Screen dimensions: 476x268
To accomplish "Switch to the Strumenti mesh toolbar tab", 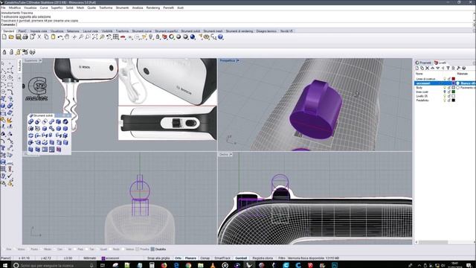I will [213, 31].
